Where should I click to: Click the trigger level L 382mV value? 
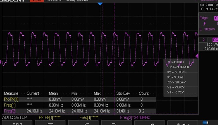[x=207, y=29]
